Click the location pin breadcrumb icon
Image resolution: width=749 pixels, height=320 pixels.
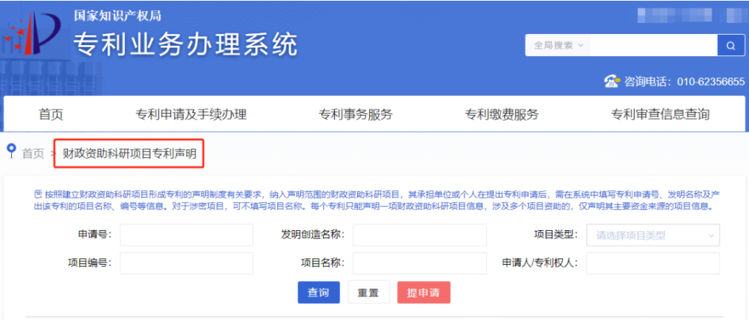coord(11,151)
